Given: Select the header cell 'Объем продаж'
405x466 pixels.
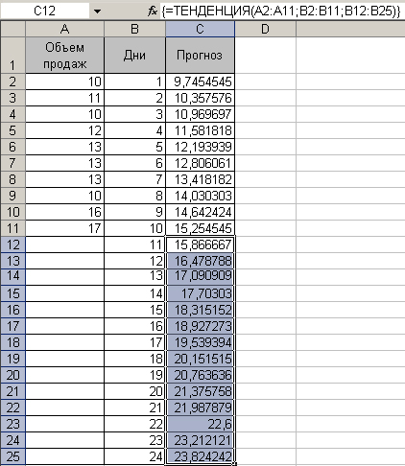Looking at the screenshot, I should [64, 56].
